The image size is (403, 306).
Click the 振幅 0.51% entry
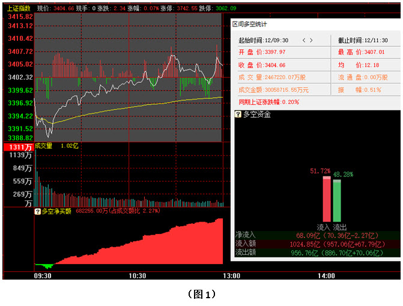[360, 90]
